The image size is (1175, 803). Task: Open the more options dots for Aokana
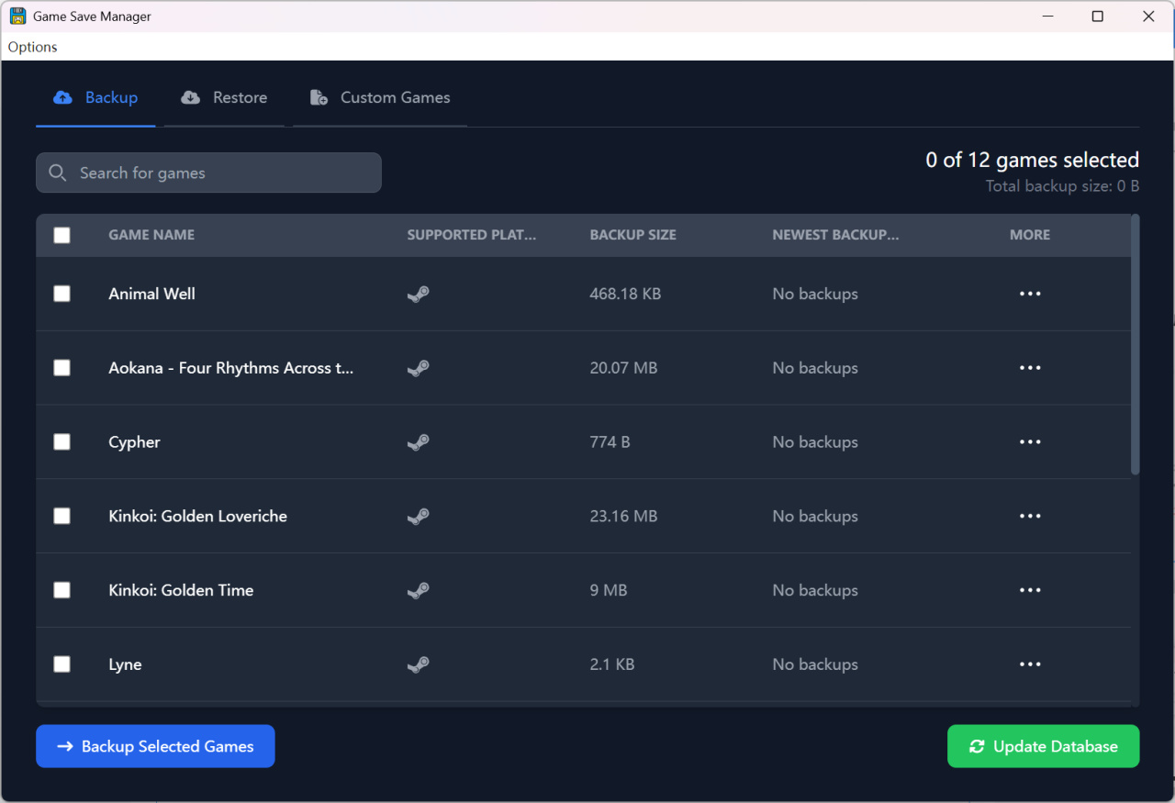(1030, 368)
